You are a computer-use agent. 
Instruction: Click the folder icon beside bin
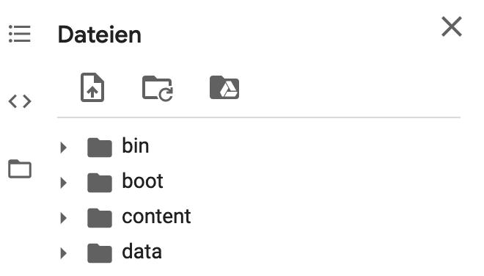tap(100, 148)
